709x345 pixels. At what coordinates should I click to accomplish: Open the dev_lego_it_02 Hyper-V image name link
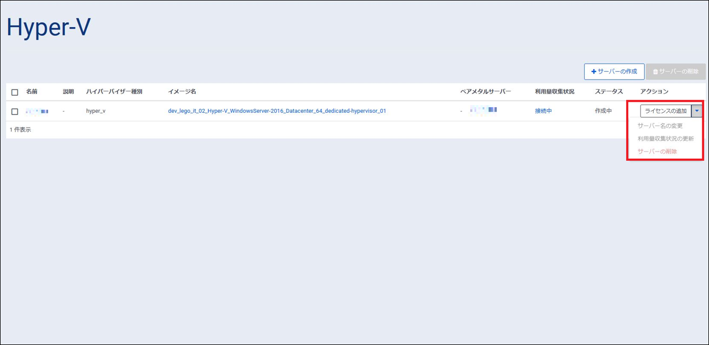click(x=277, y=111)
